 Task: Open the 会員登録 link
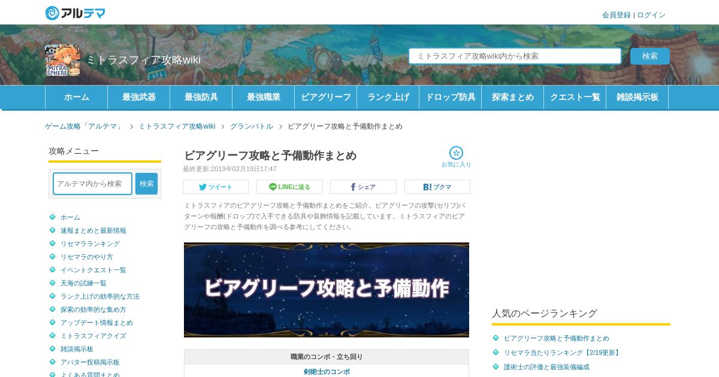[x=617, y=15]
